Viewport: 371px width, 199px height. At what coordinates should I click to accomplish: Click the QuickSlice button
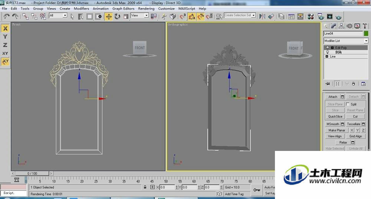click(x=335, y=116)
